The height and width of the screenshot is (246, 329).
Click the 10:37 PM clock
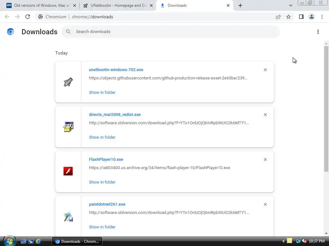tap(316, 241)
